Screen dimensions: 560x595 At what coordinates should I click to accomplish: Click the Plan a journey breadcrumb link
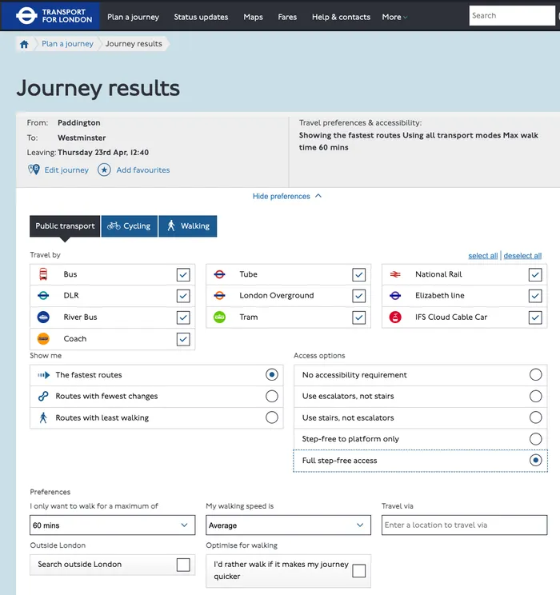67,44
